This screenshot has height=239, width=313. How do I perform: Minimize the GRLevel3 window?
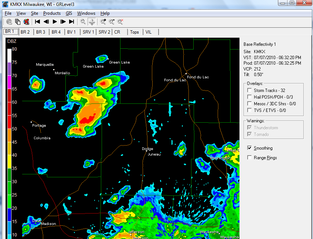(282, 3)
